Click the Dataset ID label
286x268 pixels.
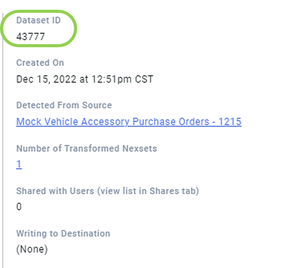click(x=39, y=20)
